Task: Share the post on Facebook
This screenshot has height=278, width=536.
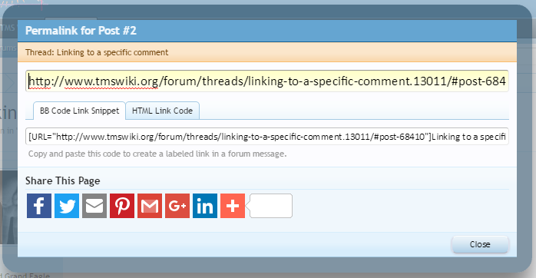Action: [x=39, y=206]
